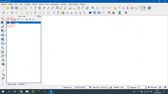Click the Координаты input field

pyautogui.click(x=80, y=87)
